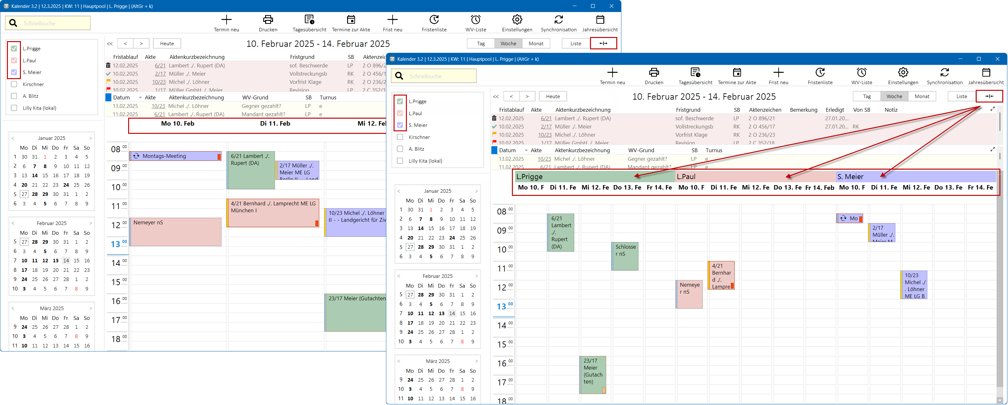The image size is (1008, 405).
Task: Click next week > button, front window
Action: 527,96
